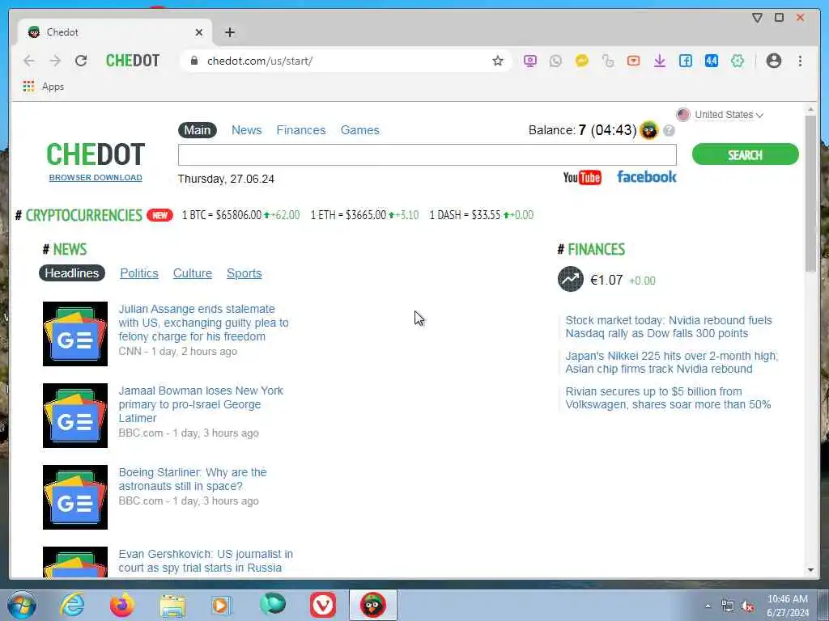Close the Chedot tab
The height and width of the screenshot is (621, 829).
[x=199, y=32]
